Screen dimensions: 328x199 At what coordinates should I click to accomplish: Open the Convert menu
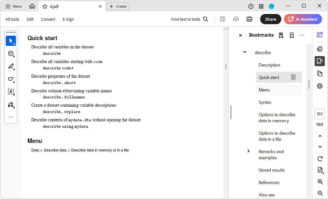48,19
